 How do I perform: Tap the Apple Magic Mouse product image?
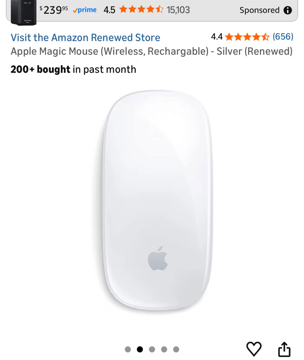tap(157, 200)
